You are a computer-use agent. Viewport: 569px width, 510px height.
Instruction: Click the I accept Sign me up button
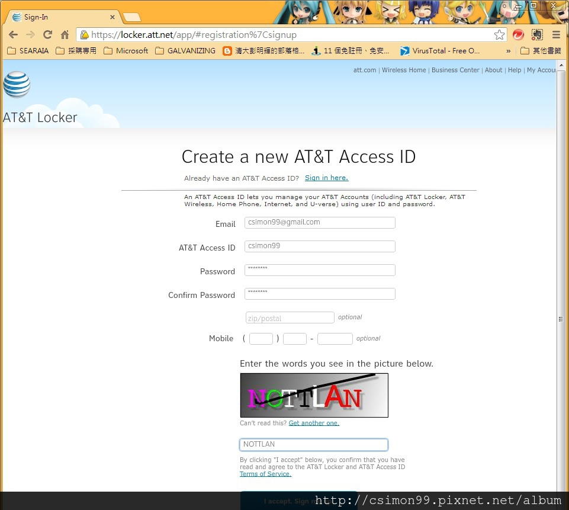298,501
